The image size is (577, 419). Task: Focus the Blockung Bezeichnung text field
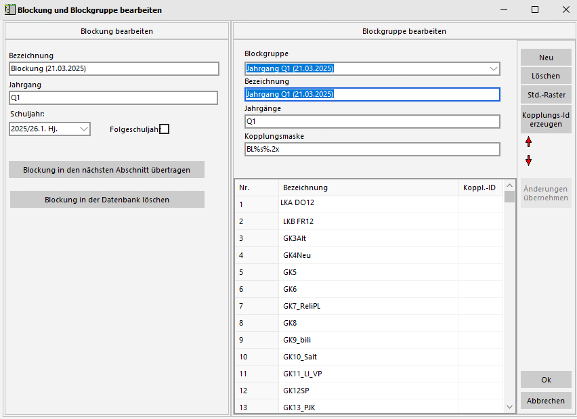pyautogui.click(x=114, y=68)
